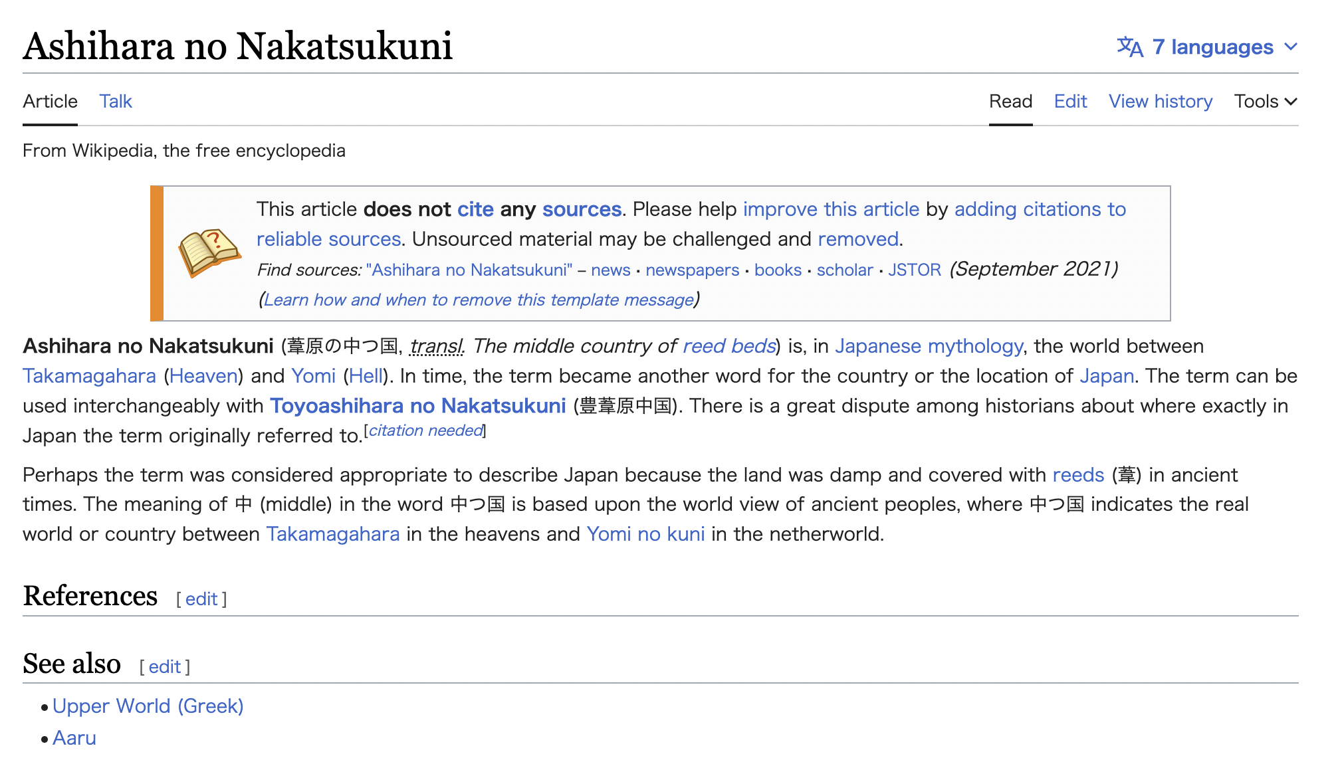Click the 'transl.' abbreviation
The image size is (1344, 764).
[437, 346]
